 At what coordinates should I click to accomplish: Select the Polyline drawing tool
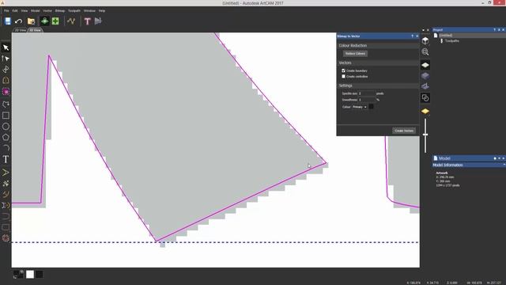[6, 104]
